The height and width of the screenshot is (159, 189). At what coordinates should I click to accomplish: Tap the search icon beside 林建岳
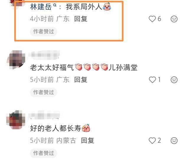[55, 5]
